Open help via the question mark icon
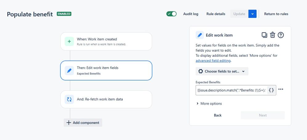 tap(281, 35)
